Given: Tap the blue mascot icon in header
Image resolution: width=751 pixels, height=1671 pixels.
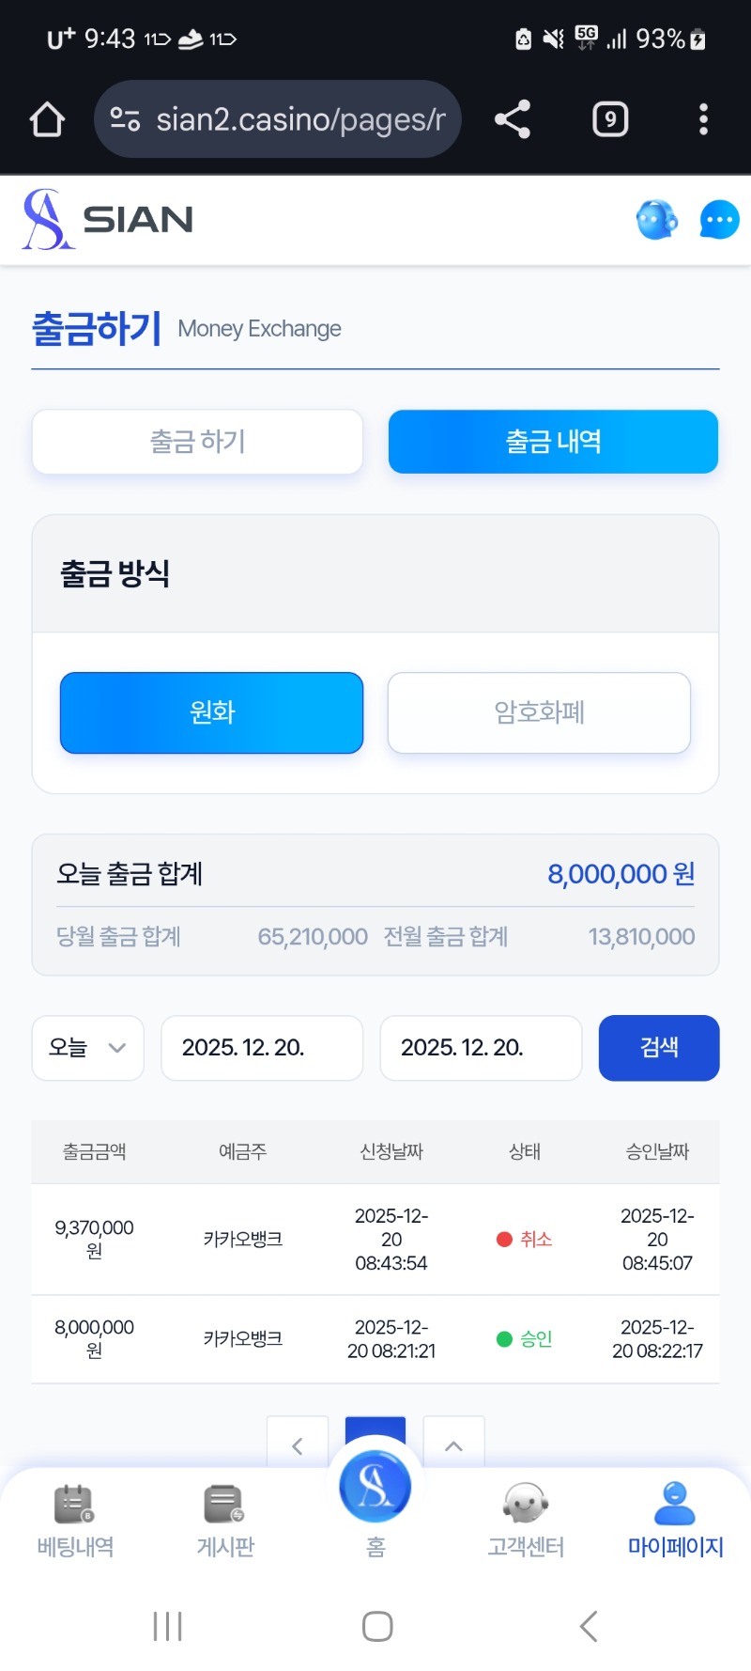Looking at the screenshot, I should tap(656, 220).
